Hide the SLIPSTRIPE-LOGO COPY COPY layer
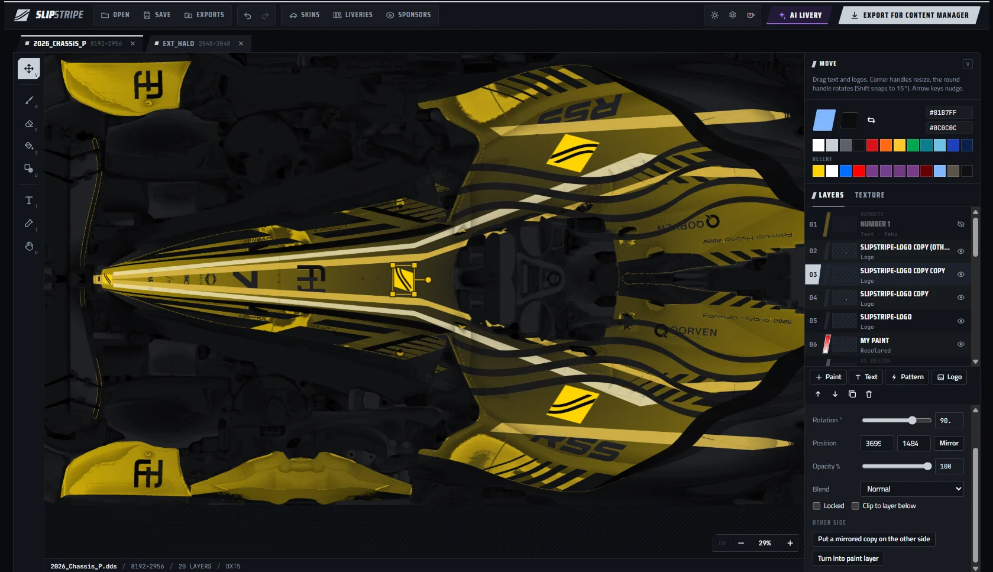This screenshot has height=572, width=993. [x=960, y=274]
